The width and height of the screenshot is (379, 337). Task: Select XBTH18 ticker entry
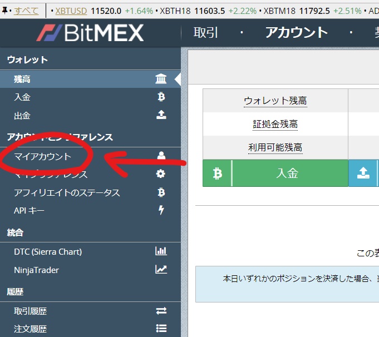pos(175,11)
